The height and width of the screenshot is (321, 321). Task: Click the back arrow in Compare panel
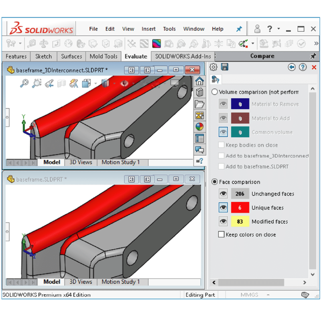click(x=292, y=67)
